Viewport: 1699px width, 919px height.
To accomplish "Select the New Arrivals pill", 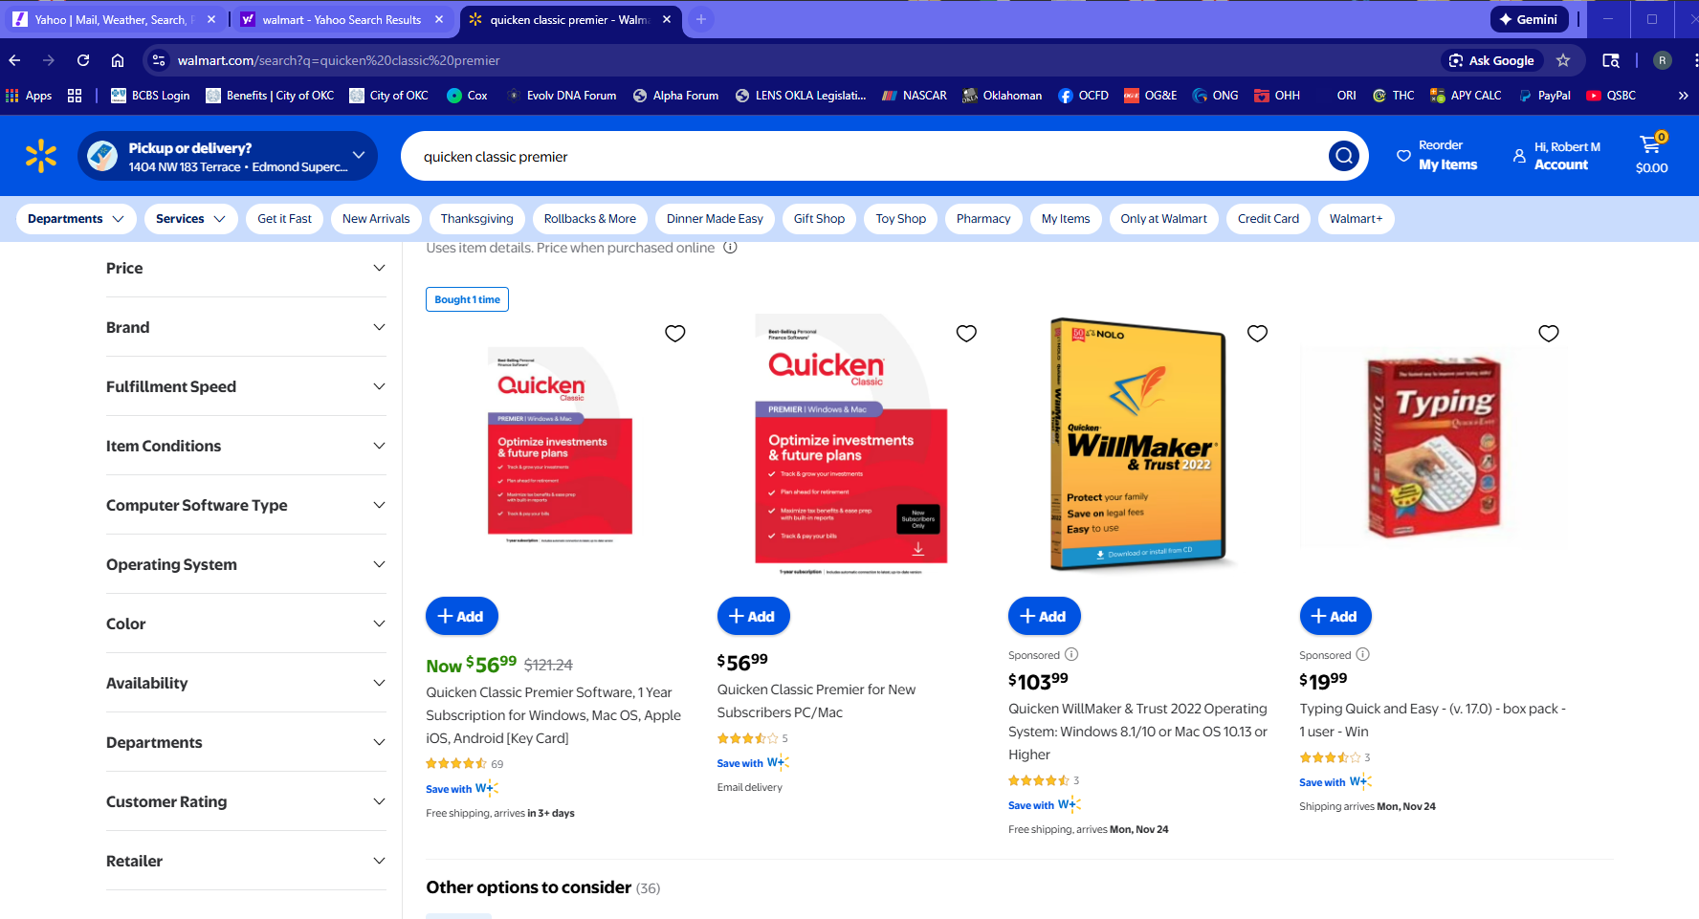I will tap(376, 219).
